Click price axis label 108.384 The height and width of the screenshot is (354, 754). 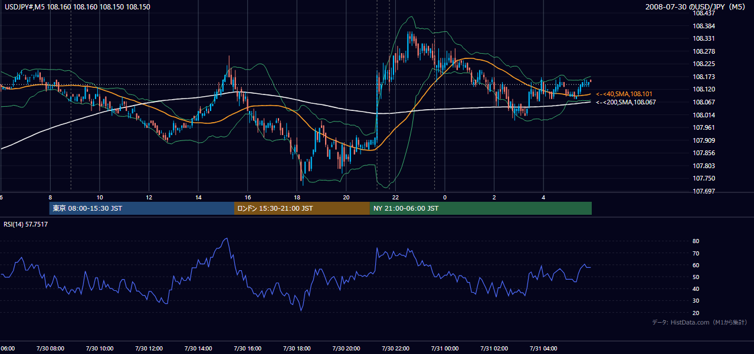[x=704, y=26]
